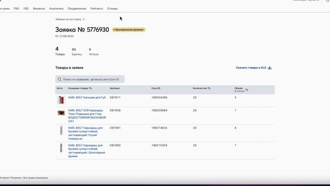Open KARL BOLT Карандаш Шоколадная Дымка product
This screenshot has width=330, height=186.
[87, 151]
